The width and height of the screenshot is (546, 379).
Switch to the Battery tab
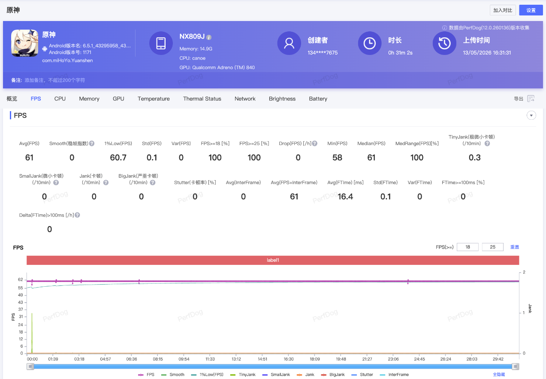pyautogui.click(x=318, y=99)
